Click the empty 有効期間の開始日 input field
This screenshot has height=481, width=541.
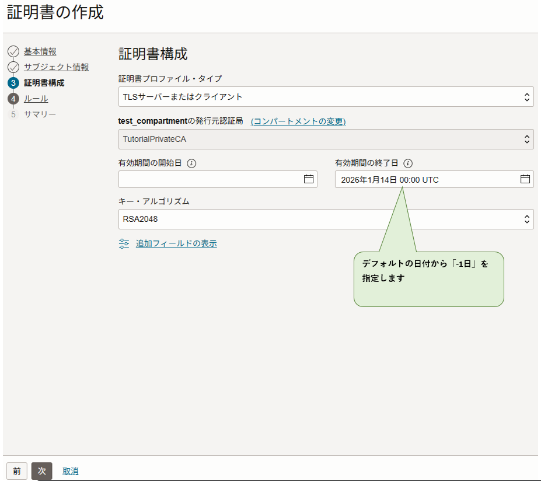(x=210, y=179)
